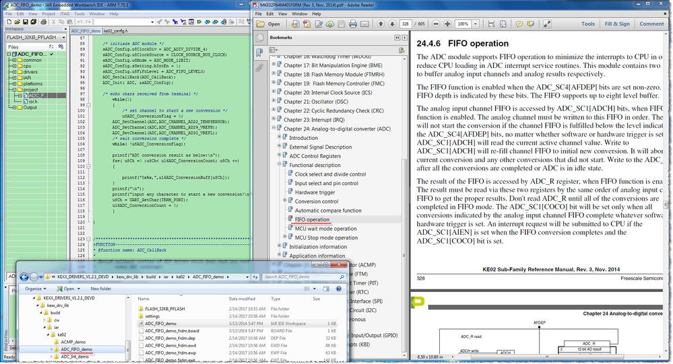Viewport: 673px width, 364px height.
Task: Click fit-width scrolling icon in Reader toolbar
Action: [x=491, y=24]
